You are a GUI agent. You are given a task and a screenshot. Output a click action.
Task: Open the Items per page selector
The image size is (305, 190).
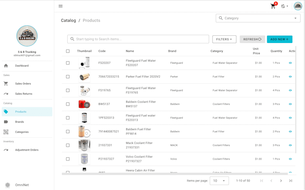219,181
